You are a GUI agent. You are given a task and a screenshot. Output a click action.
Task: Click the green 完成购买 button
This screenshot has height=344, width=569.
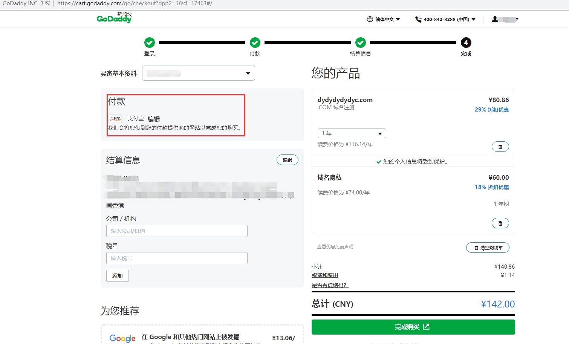point(413,327)
